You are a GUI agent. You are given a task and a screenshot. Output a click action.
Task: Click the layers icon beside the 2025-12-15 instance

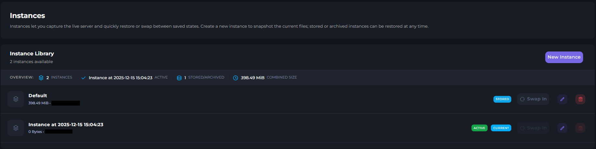(x=16, y=128)
